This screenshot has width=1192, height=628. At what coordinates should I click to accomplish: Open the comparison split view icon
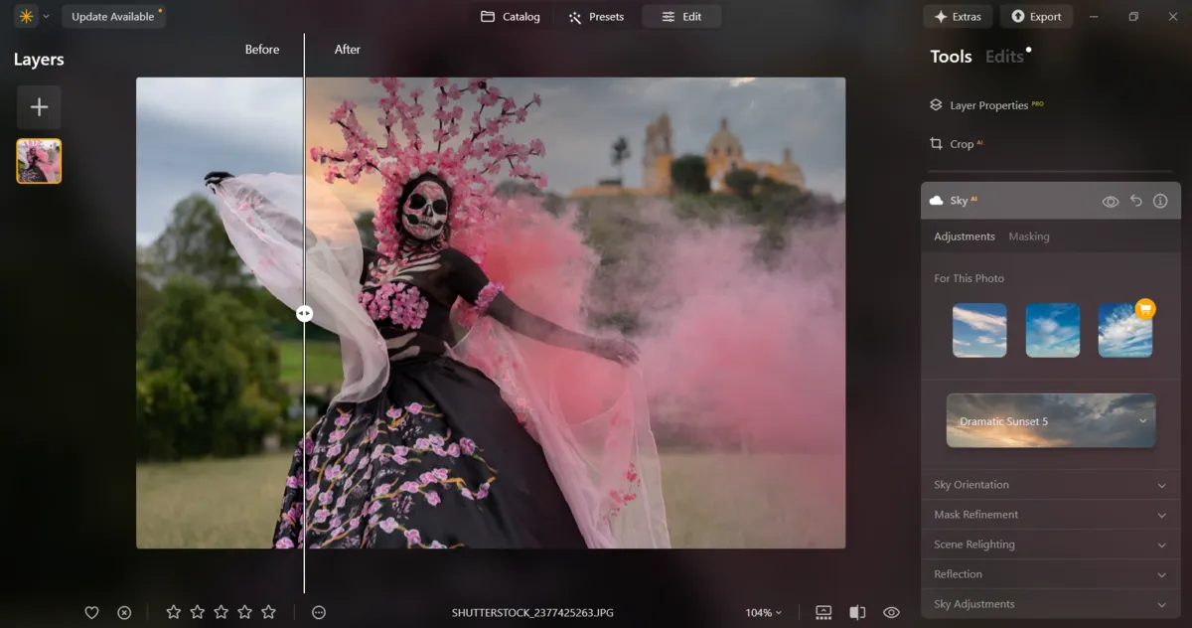857,613
